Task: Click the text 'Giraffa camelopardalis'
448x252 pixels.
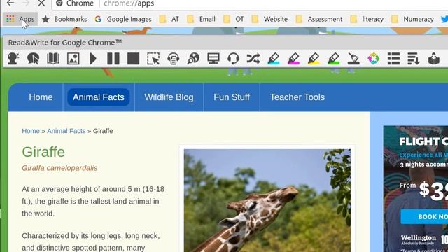Action: click(59, 168)
